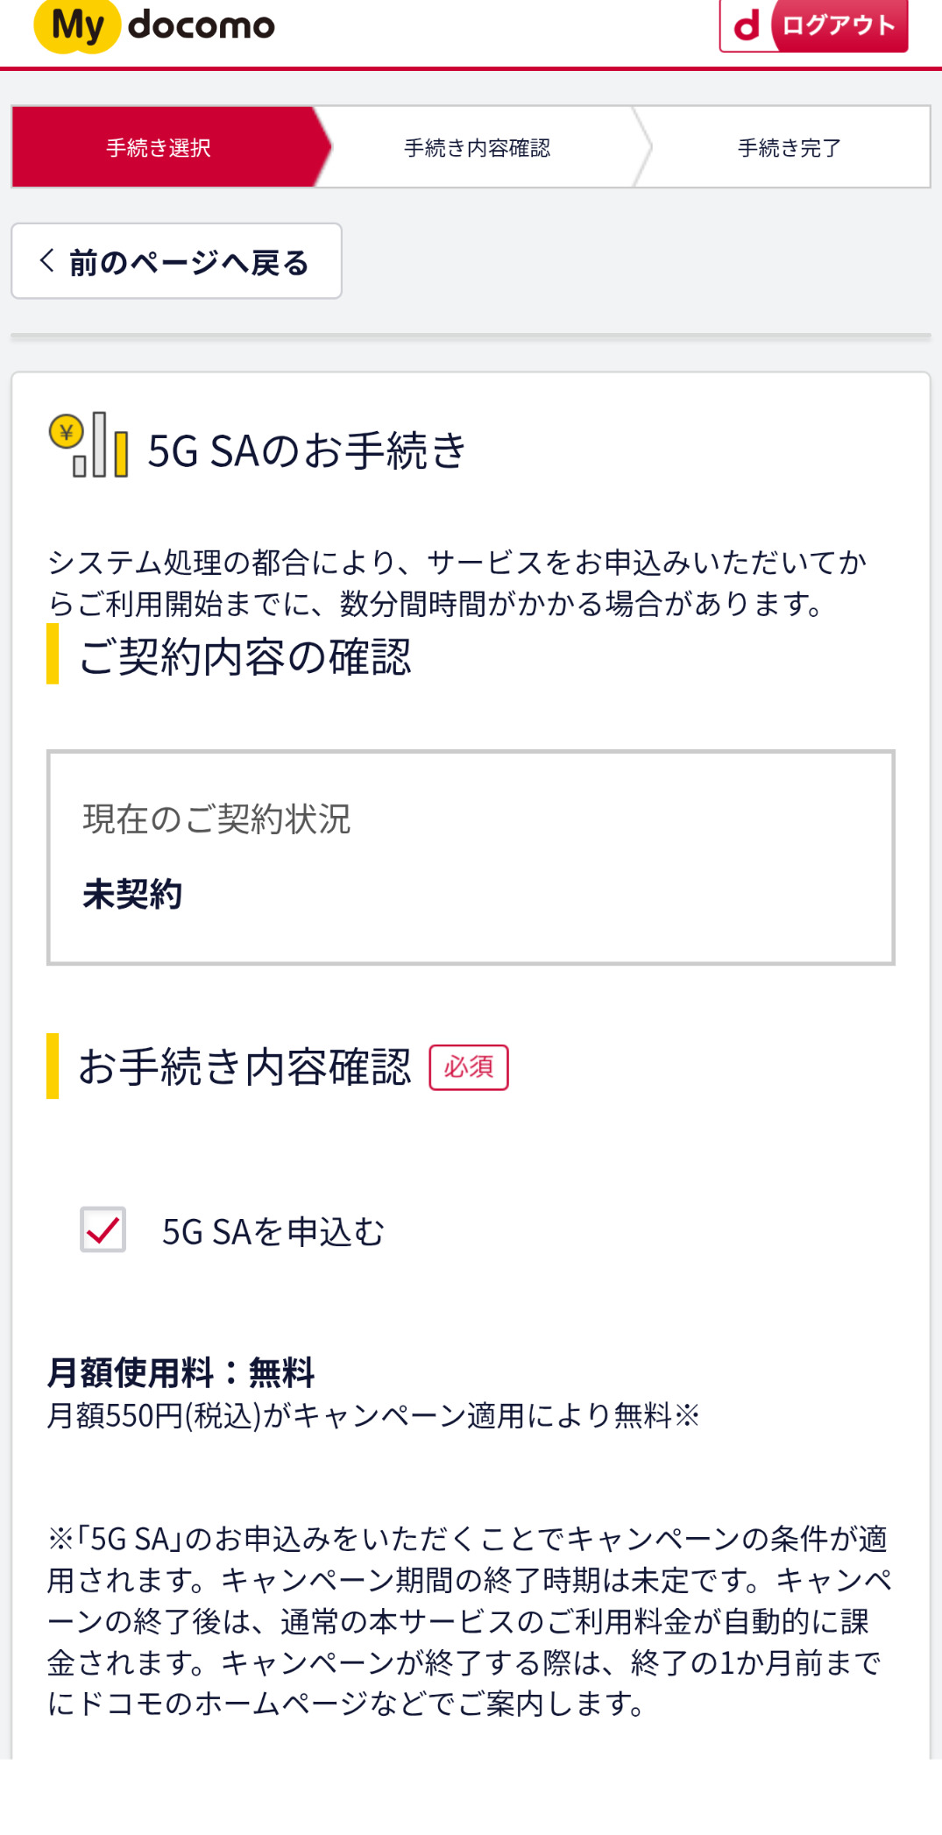This screenshot has width=942, height=1835.
Task: Select the 手続き完了 step tab
Action: [789, 147]
